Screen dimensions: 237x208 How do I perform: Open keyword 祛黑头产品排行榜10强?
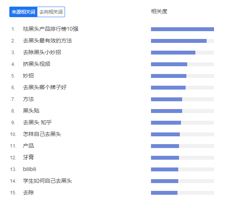[51, 29]
